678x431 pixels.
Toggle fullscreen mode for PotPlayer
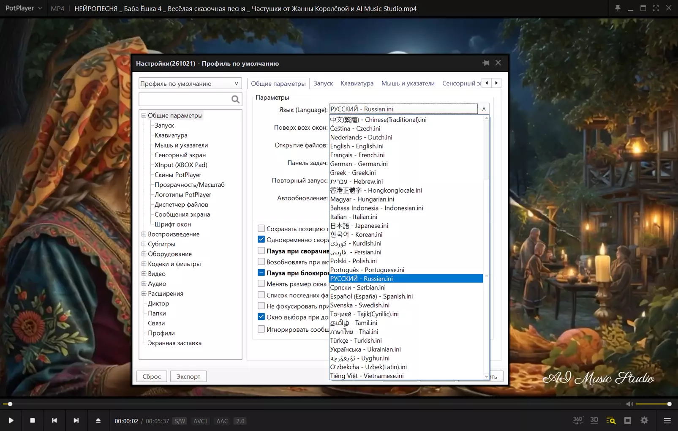point(656,8)
